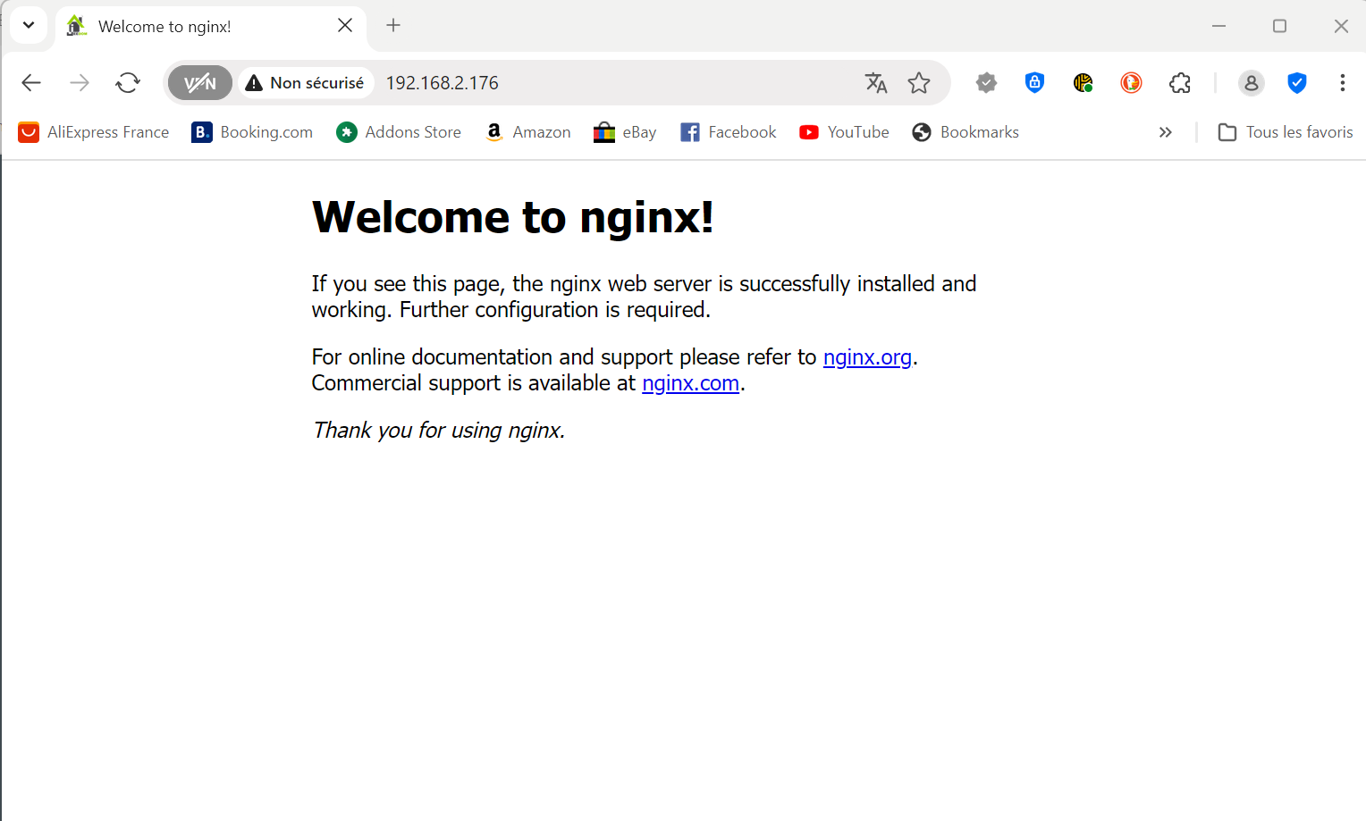Open the gray badge checkmark extension
1366x821 pixels.
[986, 83]
